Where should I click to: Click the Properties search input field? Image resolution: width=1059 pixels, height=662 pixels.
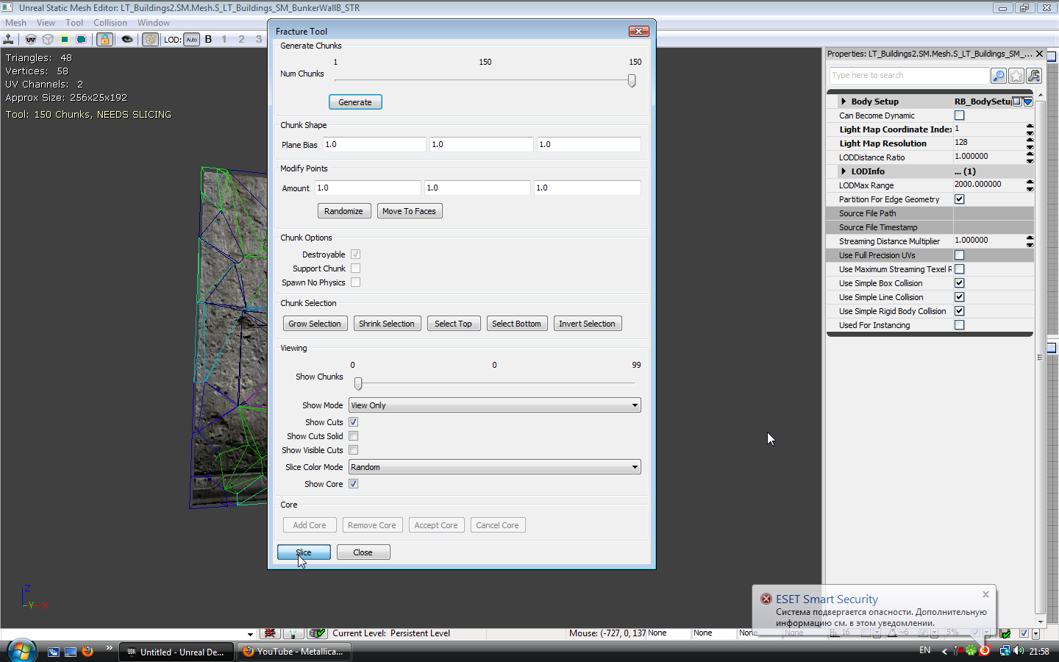tap(909, 76)
